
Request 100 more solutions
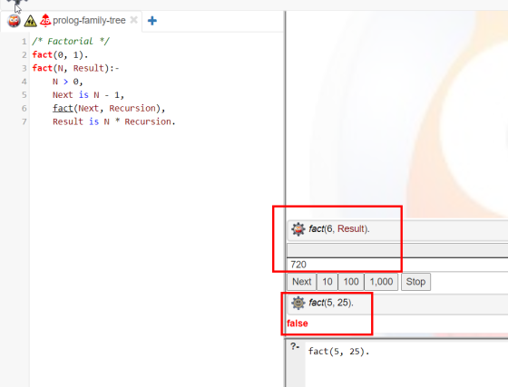coord(351,282)
